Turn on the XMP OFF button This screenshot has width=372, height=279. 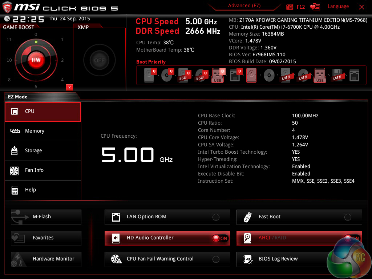pyautogui.click(x=100, y=60)
